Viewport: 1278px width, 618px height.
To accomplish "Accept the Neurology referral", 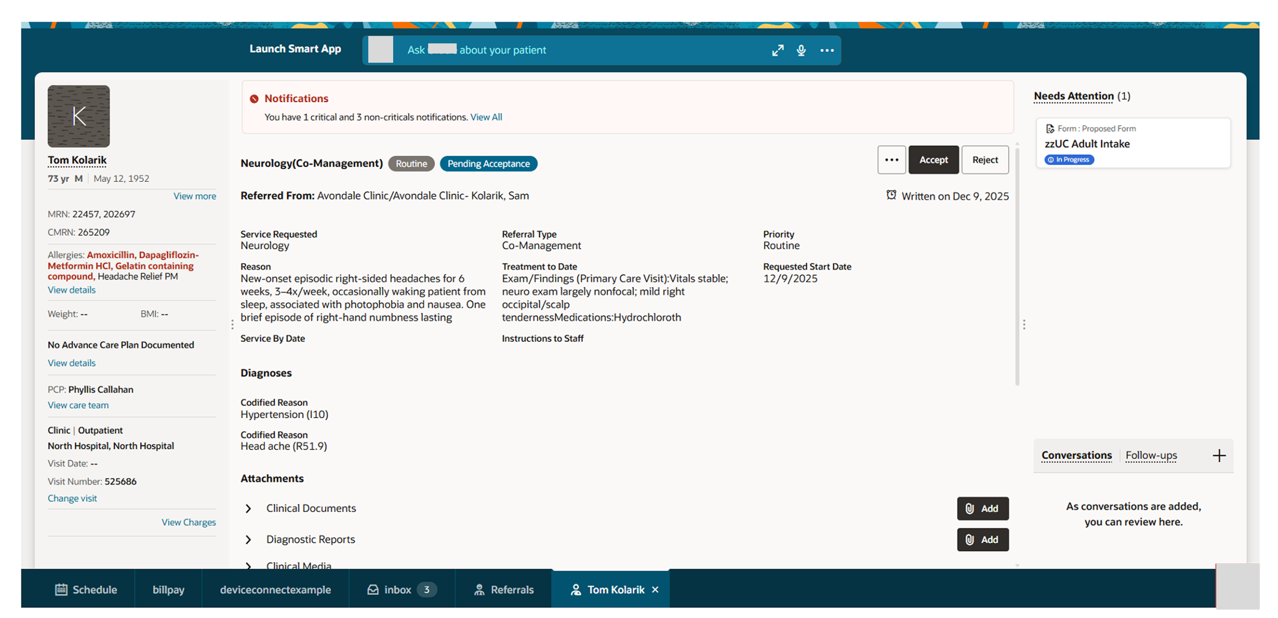I will pyautogui.click(x=933, y=160).
